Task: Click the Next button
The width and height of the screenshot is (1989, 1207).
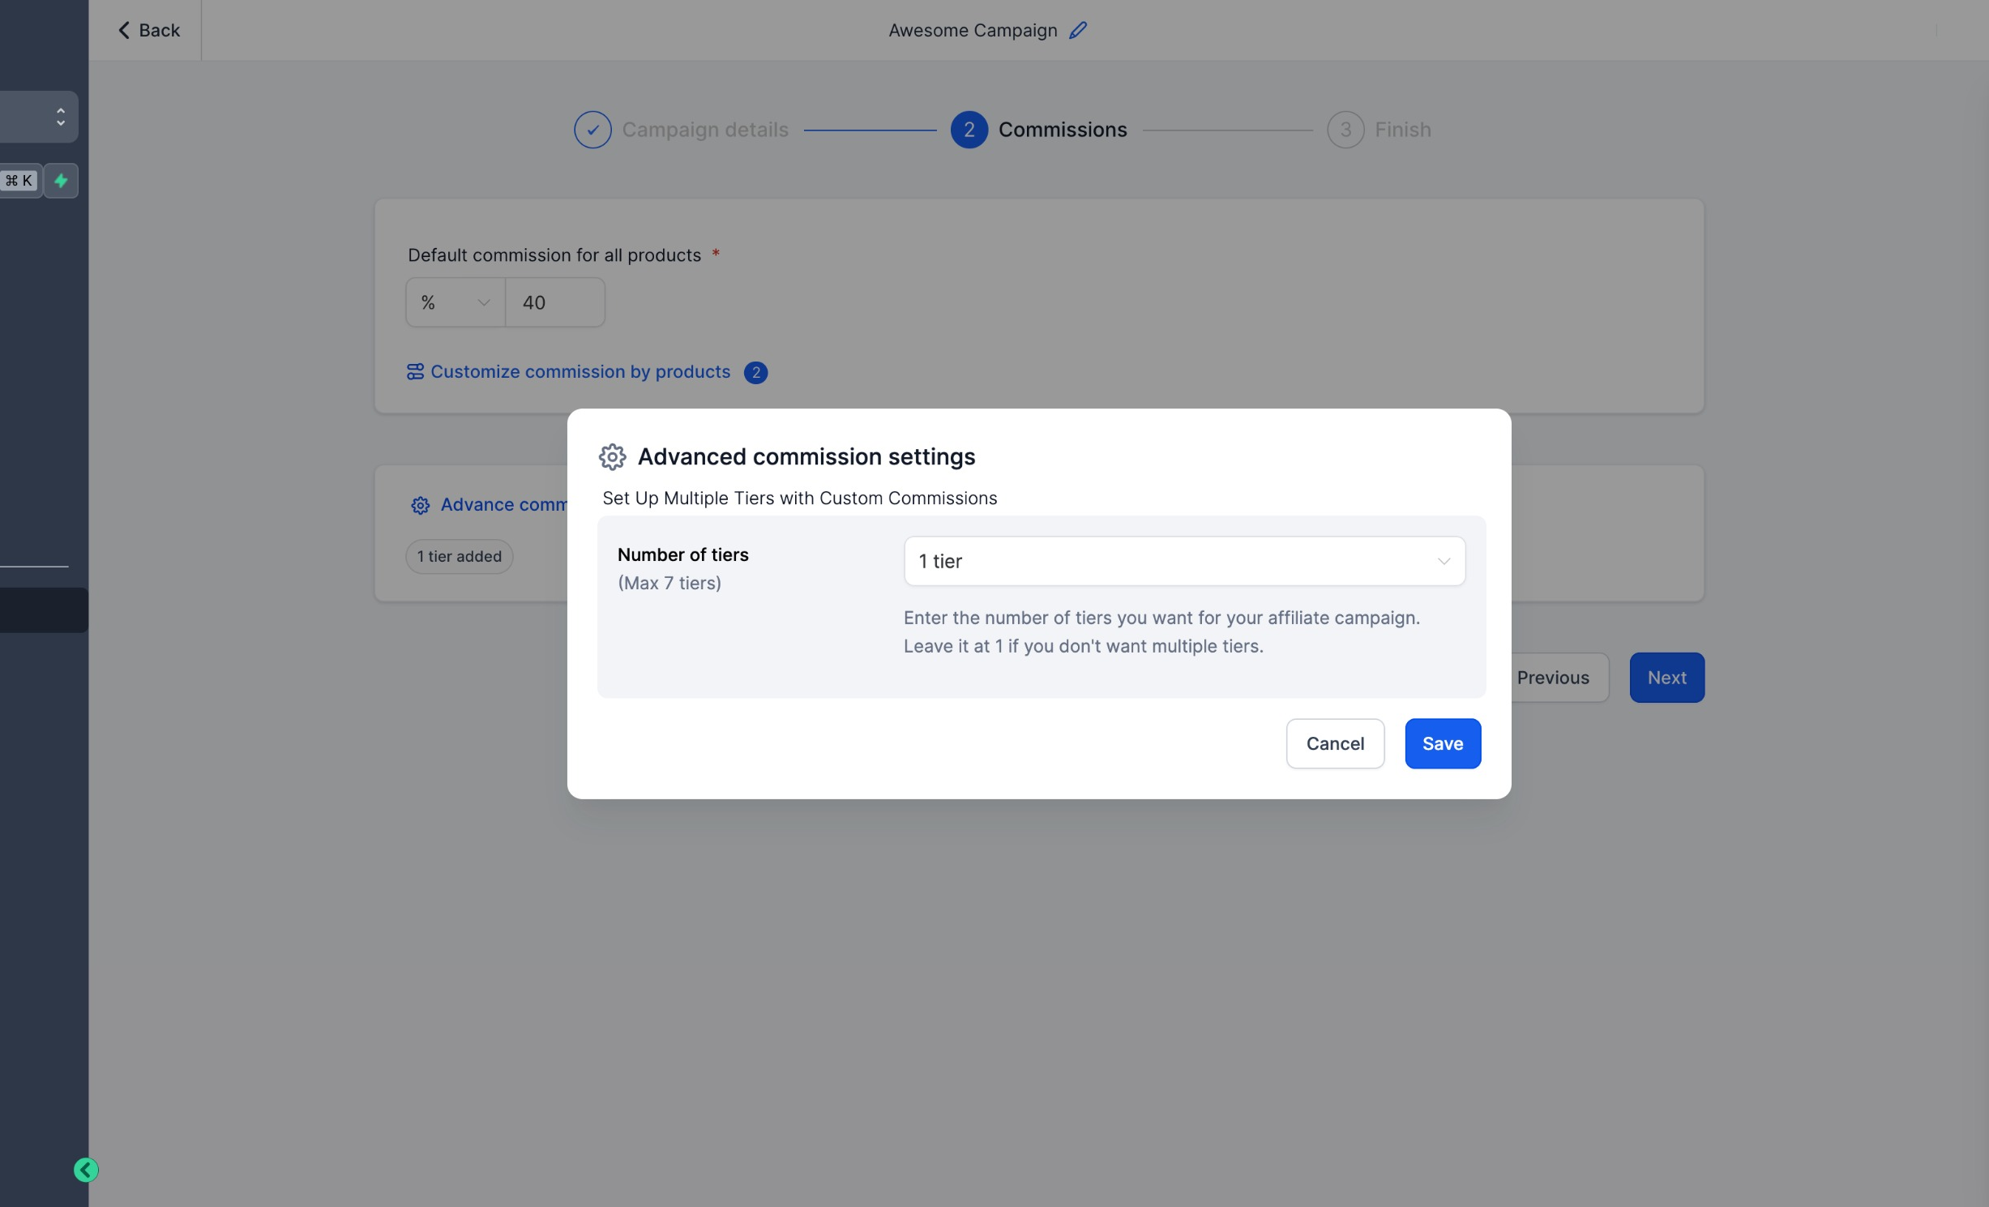Action: (1666, 678)
